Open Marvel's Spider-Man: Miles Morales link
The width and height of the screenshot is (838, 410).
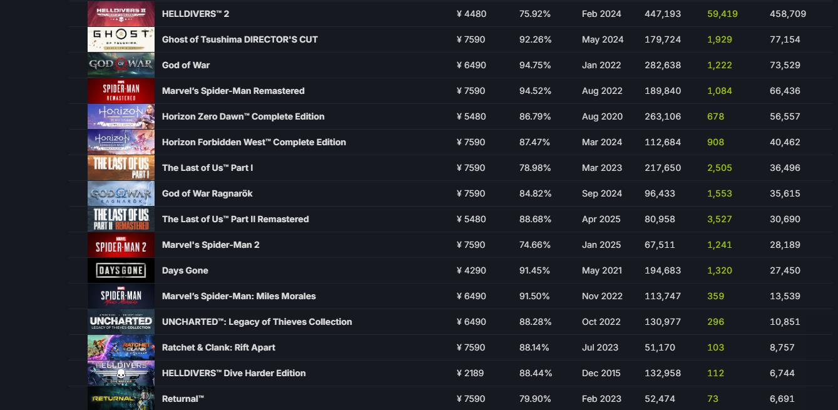[238, 296]
